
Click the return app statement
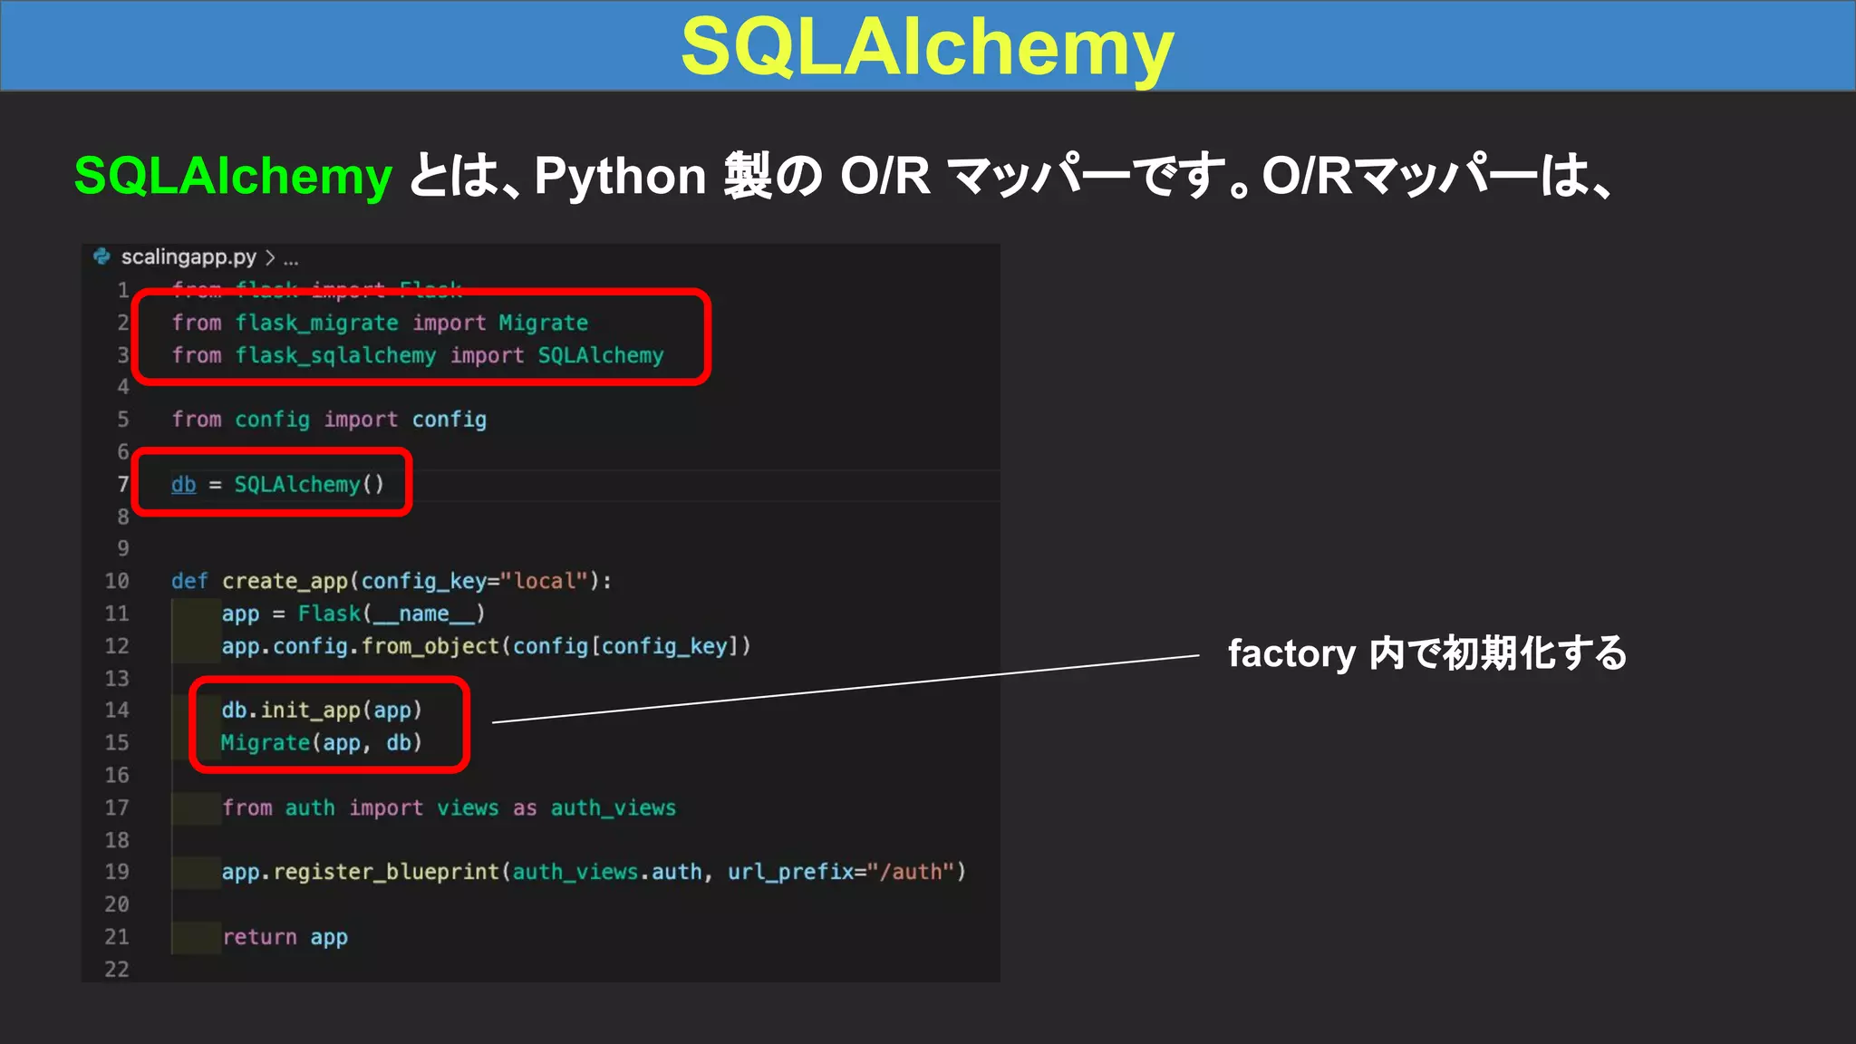285,937
